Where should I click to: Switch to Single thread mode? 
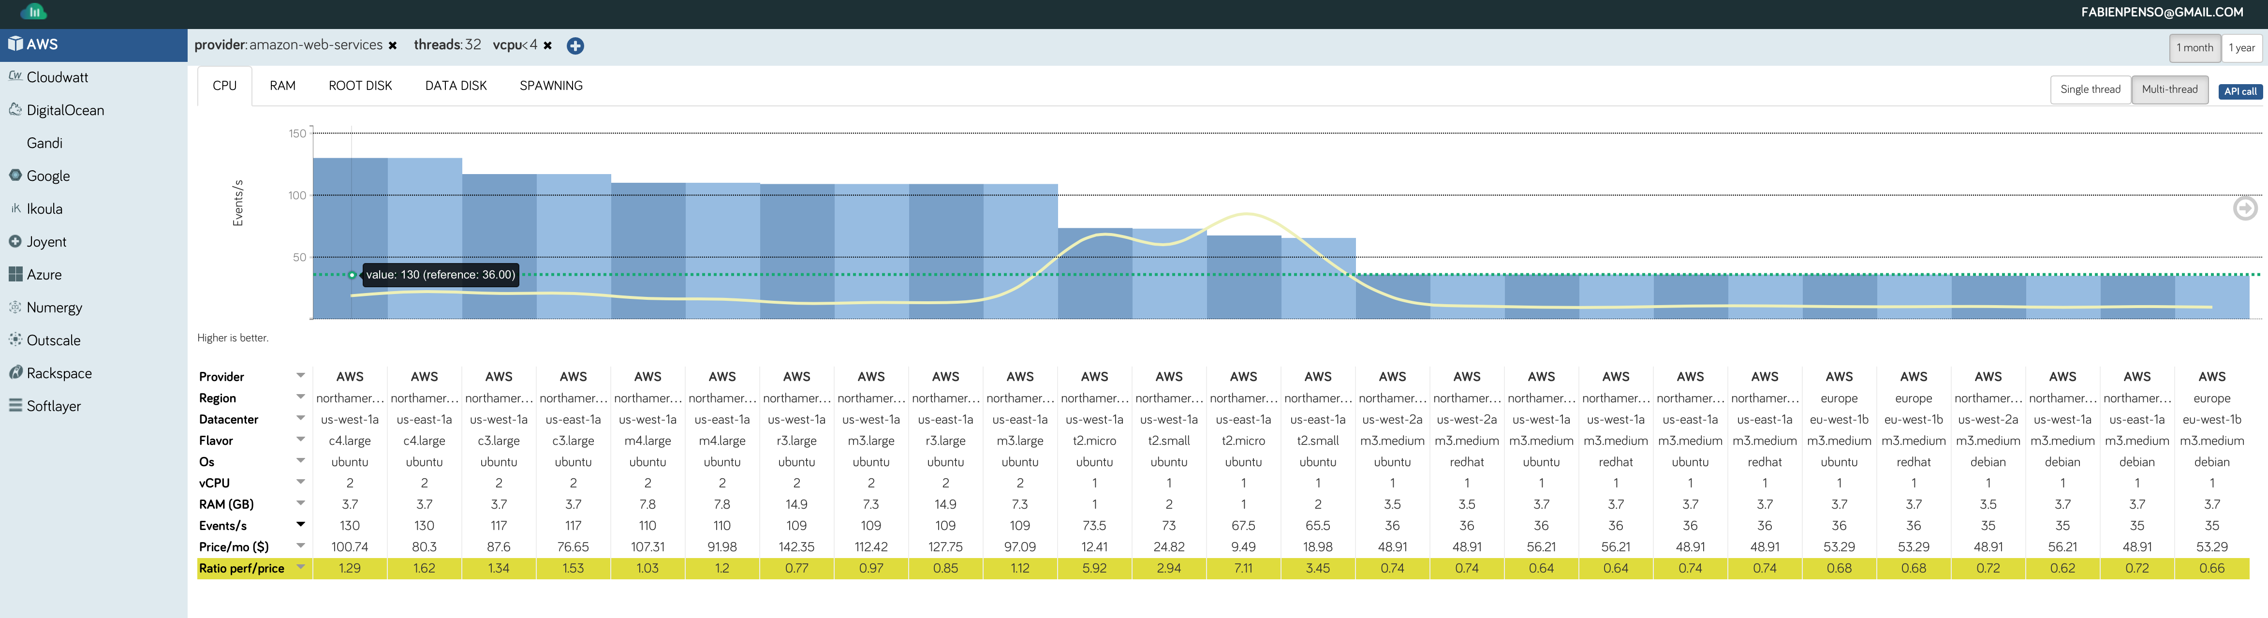pos(2090,89)
